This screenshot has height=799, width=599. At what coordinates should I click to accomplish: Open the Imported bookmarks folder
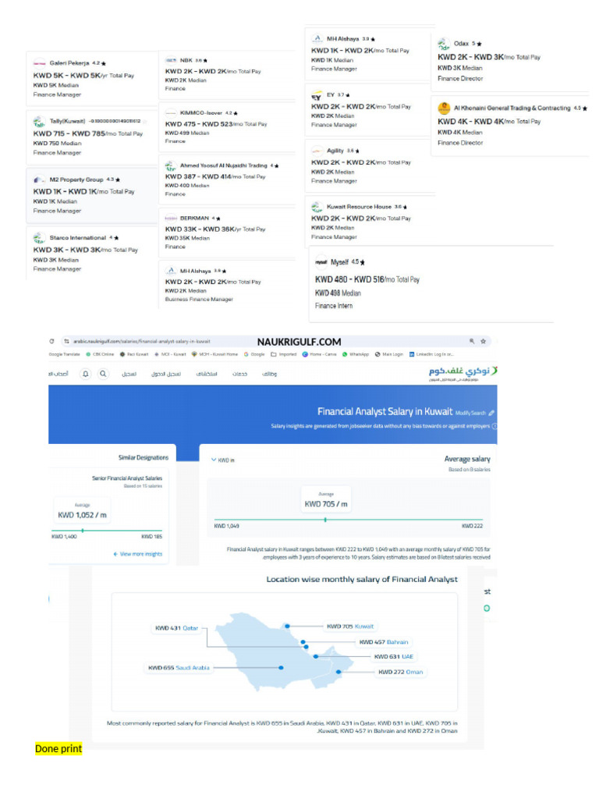[x=284, y=354]
